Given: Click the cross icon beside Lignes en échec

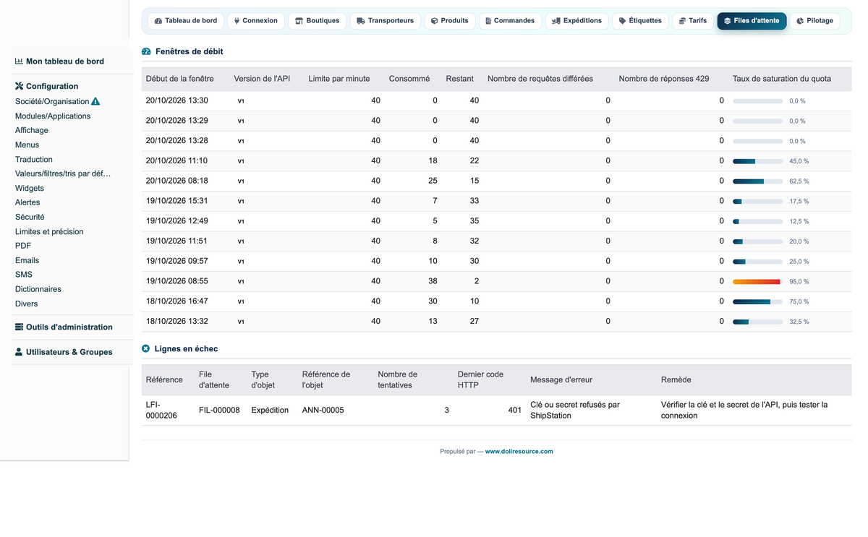Looking at the screenshot, I should pos(146,348).
